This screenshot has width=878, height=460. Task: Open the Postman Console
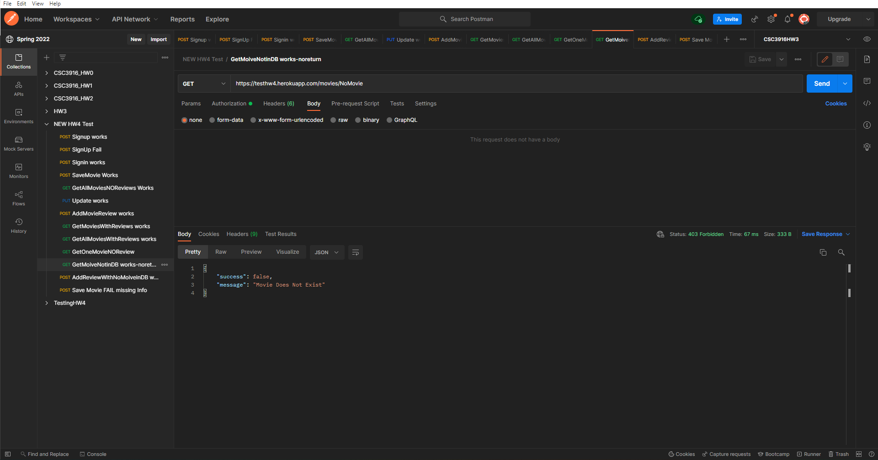[93, 454]
